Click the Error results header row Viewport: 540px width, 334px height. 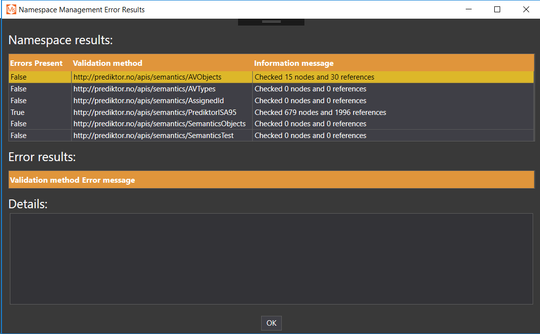coord(271,180)
